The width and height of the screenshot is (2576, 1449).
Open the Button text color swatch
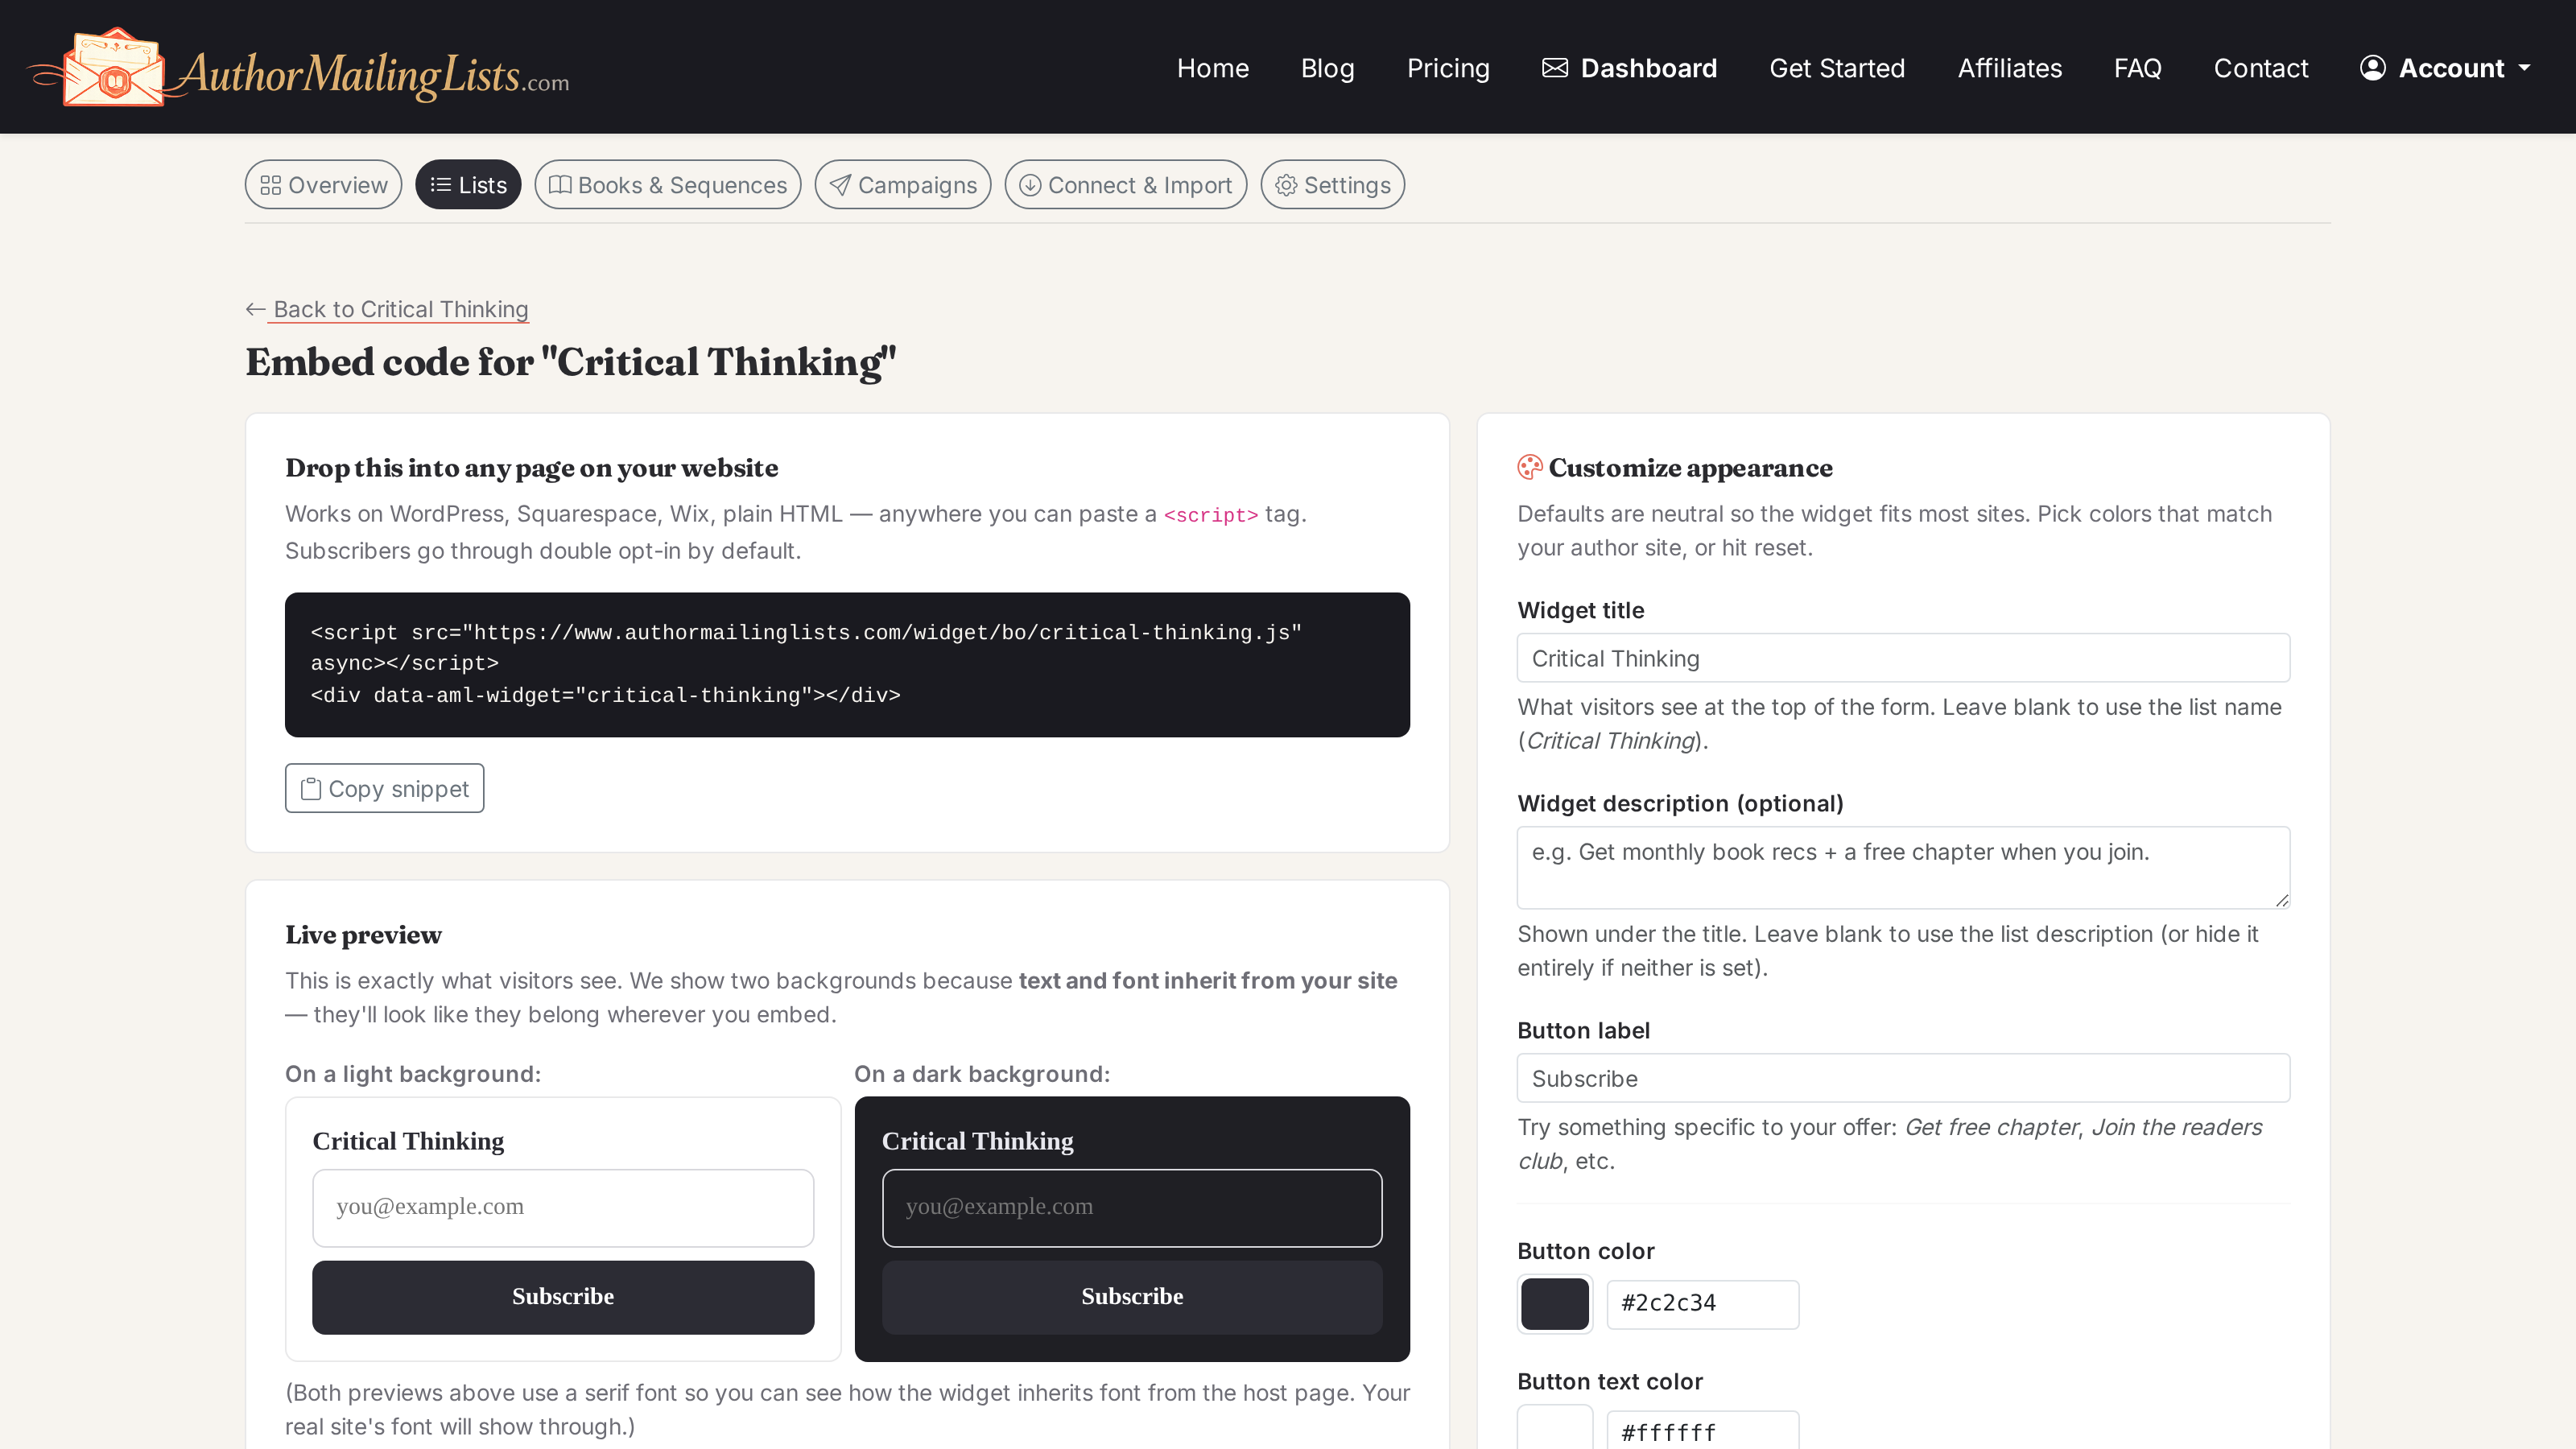tap(1555, 1428)
